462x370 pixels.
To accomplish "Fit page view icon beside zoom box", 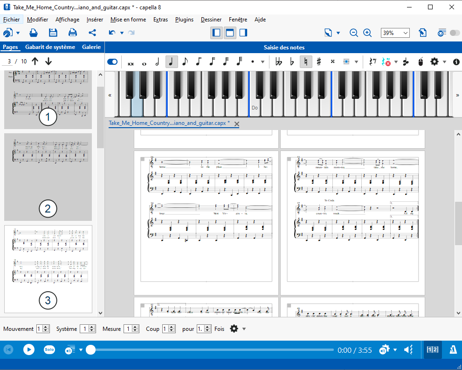I will (422, 33).
